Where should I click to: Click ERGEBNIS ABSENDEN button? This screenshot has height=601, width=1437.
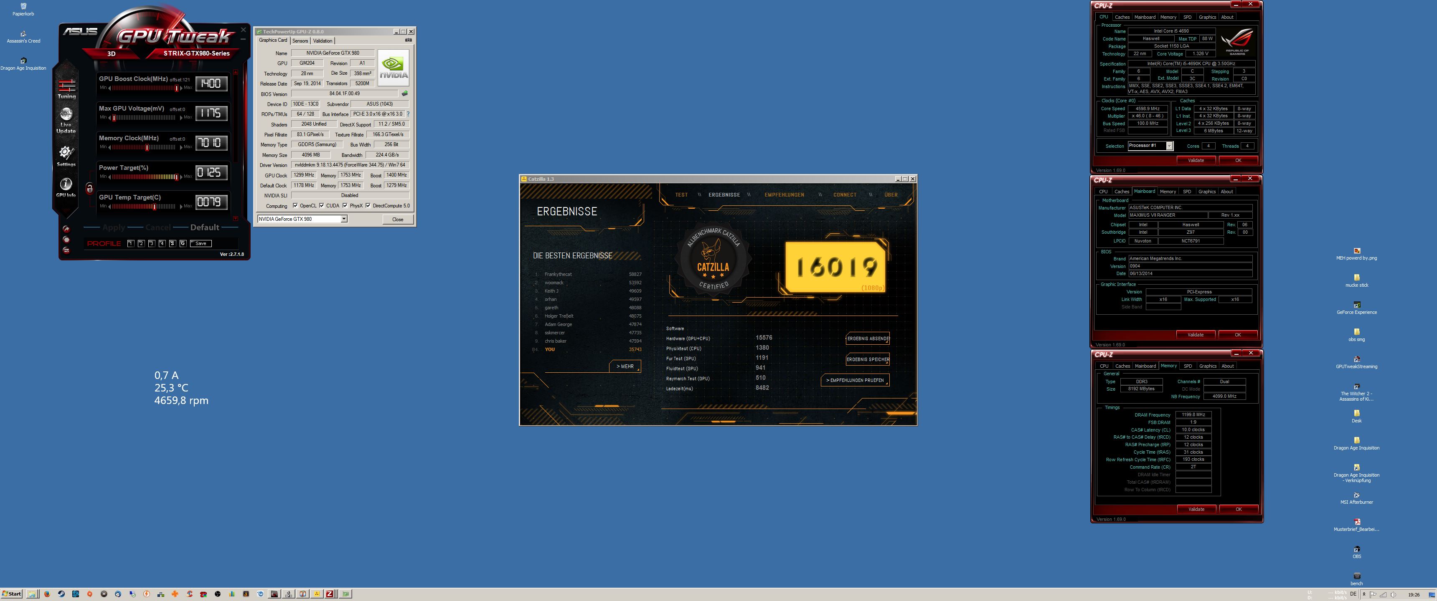(868, 338)
